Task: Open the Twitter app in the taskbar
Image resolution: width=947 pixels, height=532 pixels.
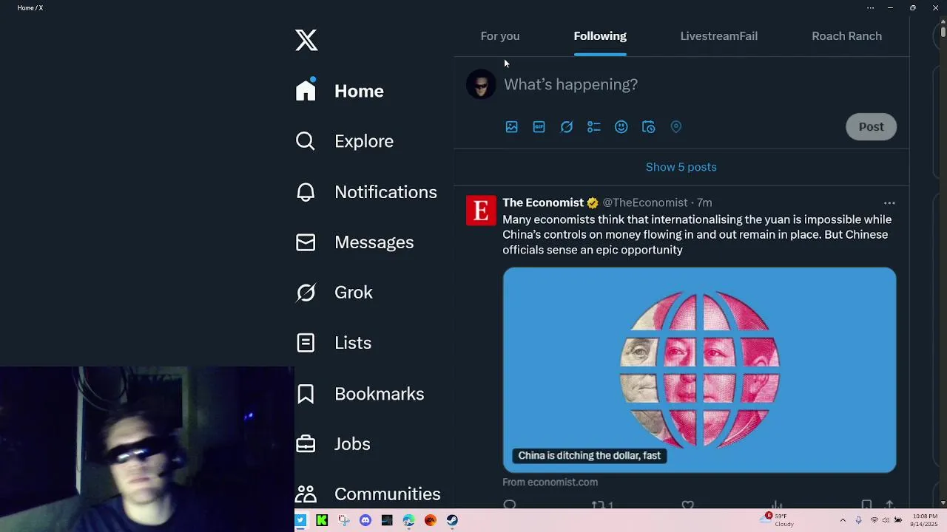Action: (300, 520)
